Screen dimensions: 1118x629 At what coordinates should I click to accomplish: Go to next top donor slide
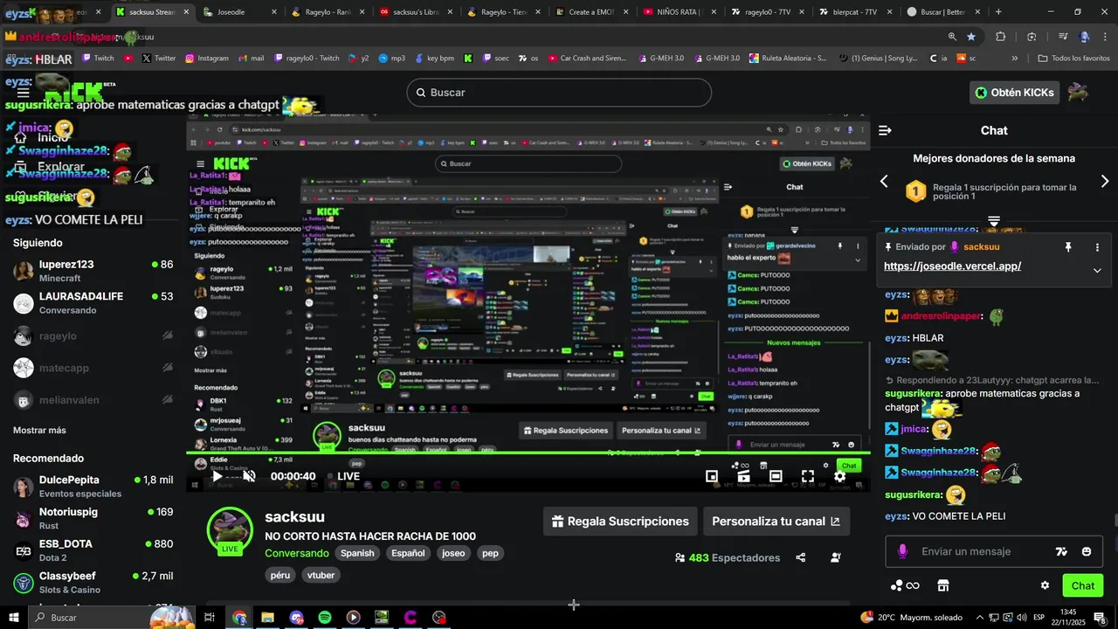[x=1105, y=181]
